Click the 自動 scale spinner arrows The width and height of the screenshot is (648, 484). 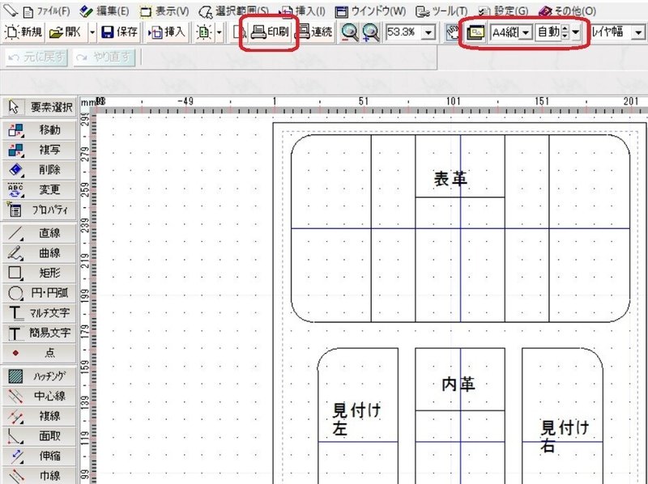coord(565,32)
